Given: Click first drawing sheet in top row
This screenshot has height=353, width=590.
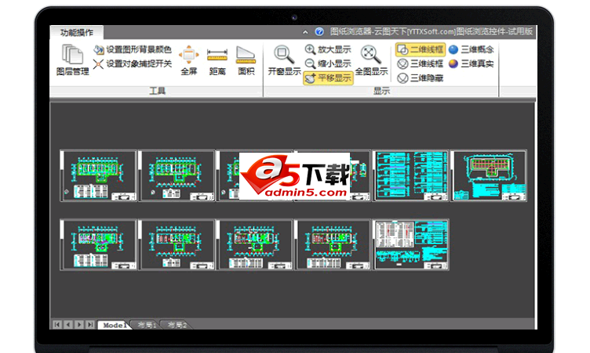Looking at the screenshot, I should 98,176.
